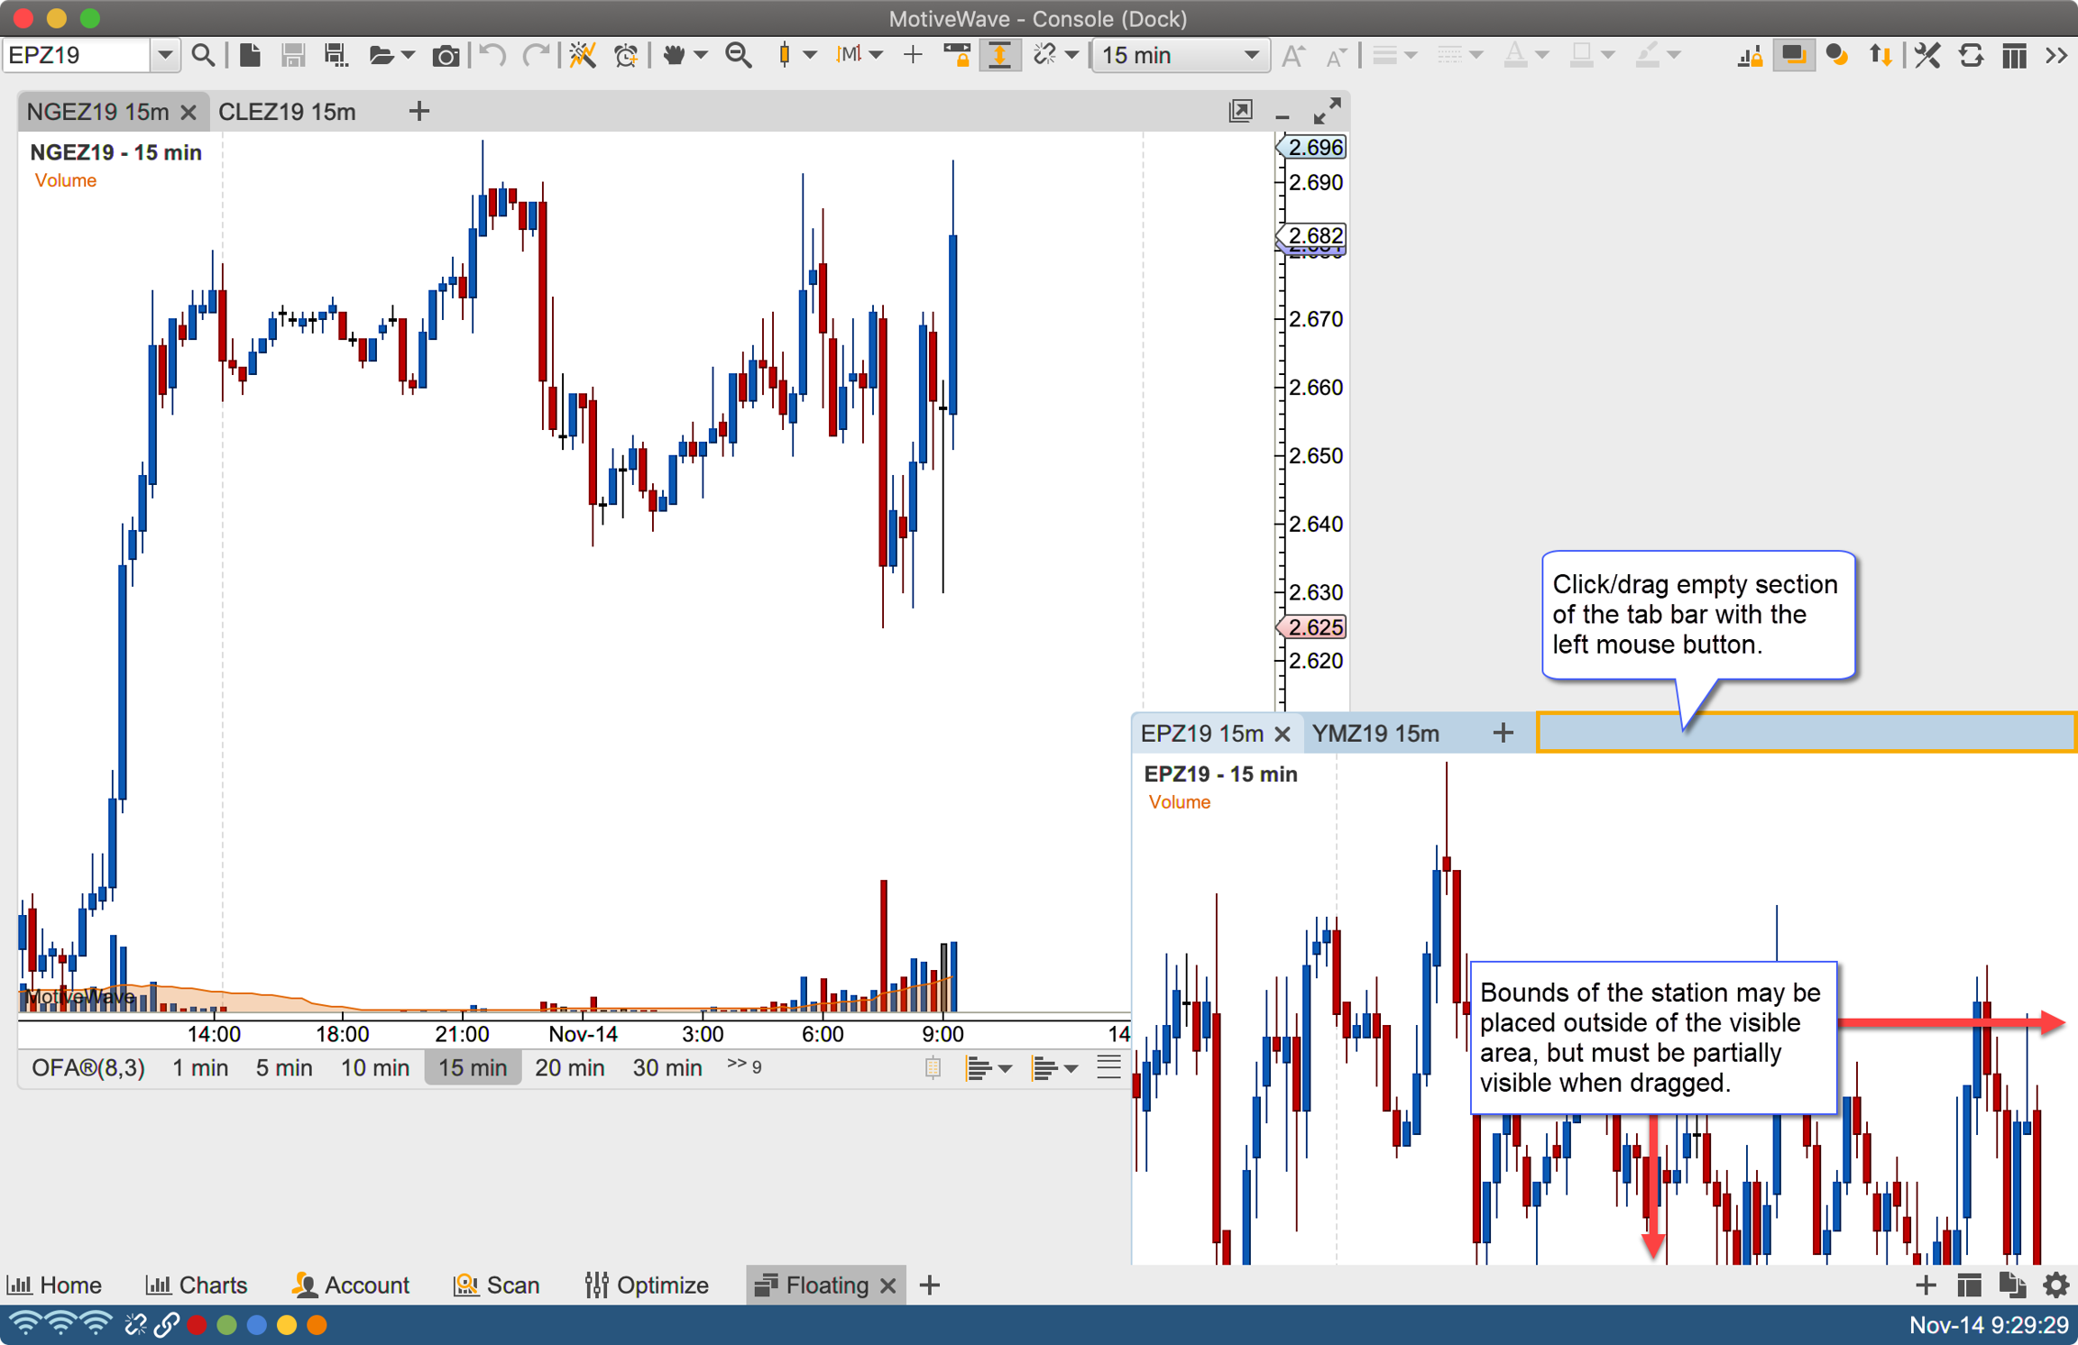2078x1345 pixels.
Task: Toggle the vertical auto-scale button
Action: [x=999, y=56]
